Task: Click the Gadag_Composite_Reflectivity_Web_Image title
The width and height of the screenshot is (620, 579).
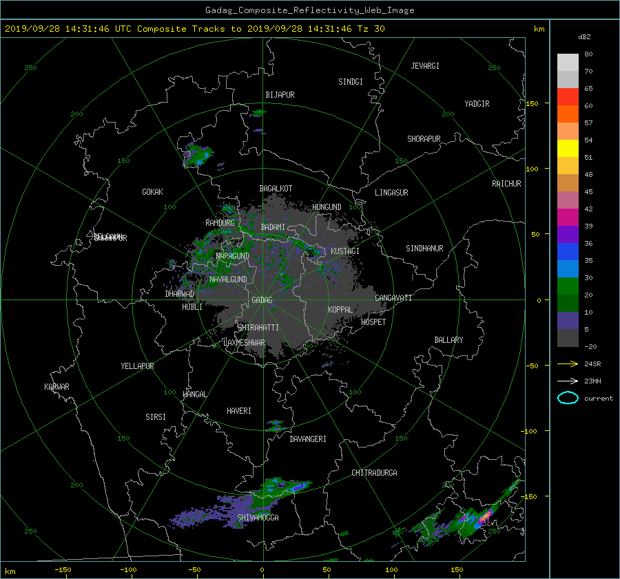Action: tap(309, 10)
